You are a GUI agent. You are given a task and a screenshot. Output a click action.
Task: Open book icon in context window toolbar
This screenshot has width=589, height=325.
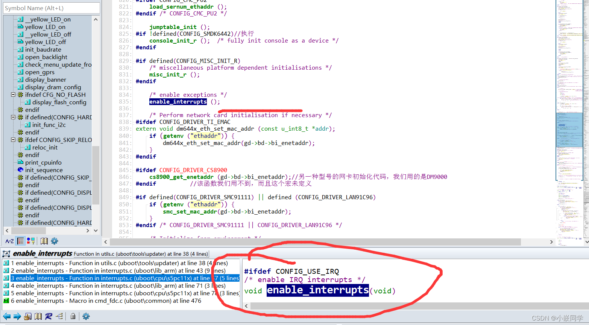[38, 316]
